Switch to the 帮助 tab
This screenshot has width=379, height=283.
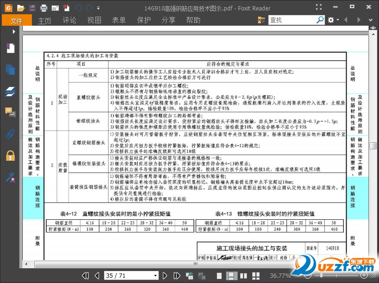[193, 20]
